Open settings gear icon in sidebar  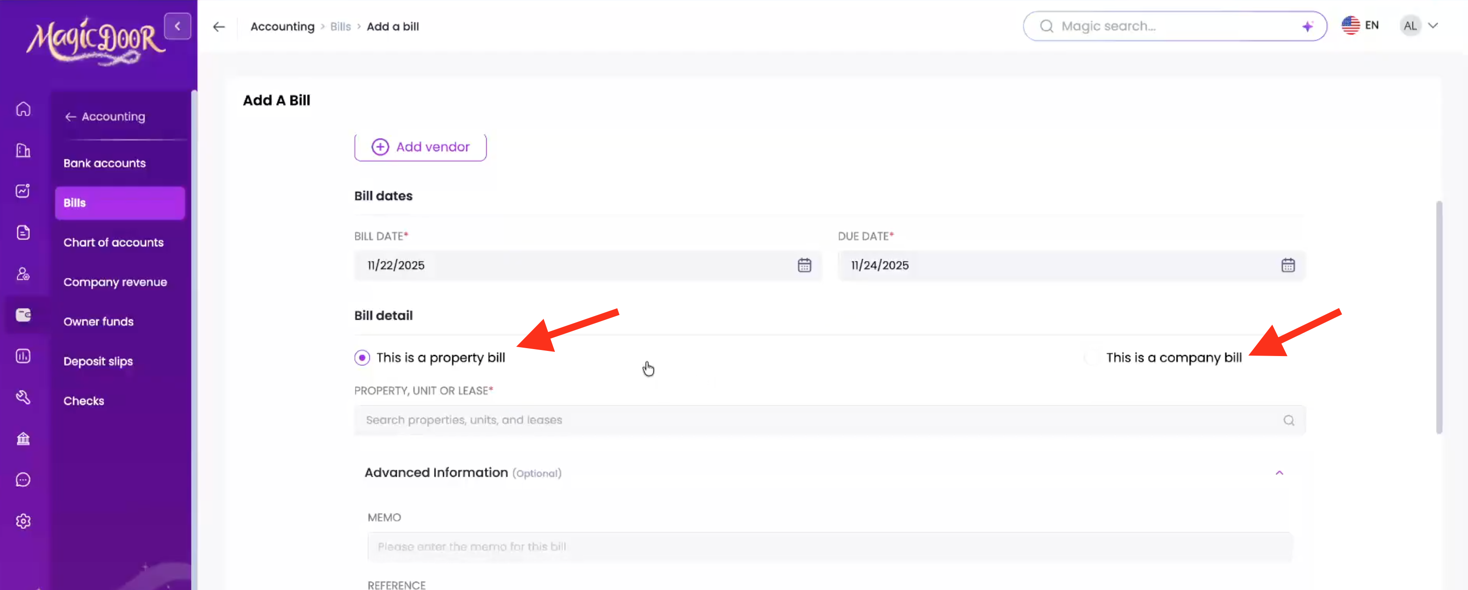coord(23,521)
